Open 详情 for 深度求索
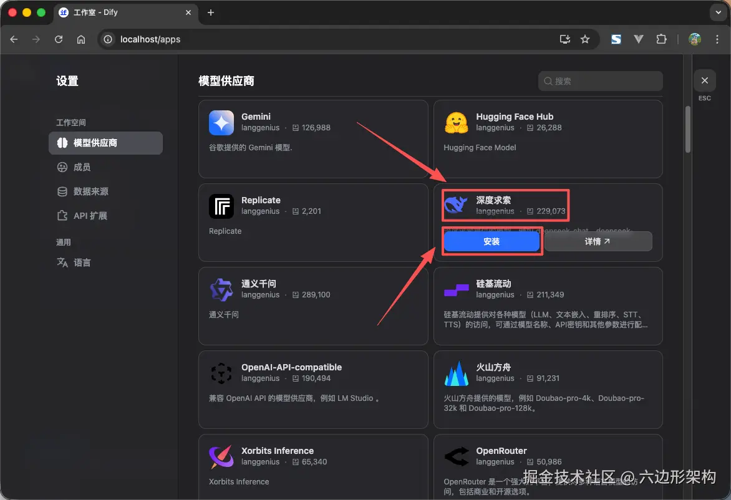 598,241
